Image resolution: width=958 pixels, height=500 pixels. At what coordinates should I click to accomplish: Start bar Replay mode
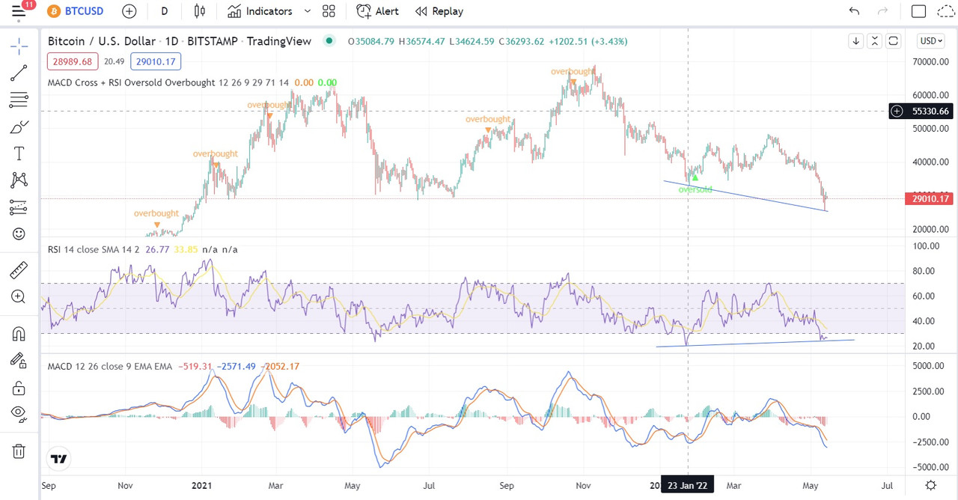click(439, 11)
